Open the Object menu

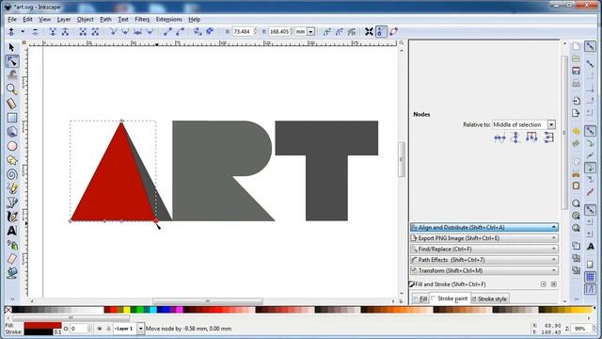tap(86, 19)
